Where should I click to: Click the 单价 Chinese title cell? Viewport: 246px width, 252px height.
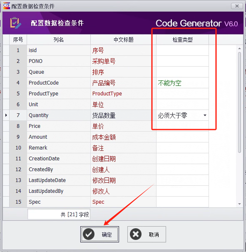(123, 126)
